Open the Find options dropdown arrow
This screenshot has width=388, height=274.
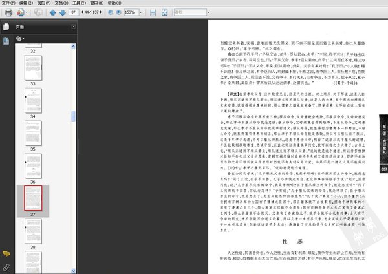pos(208,12)
